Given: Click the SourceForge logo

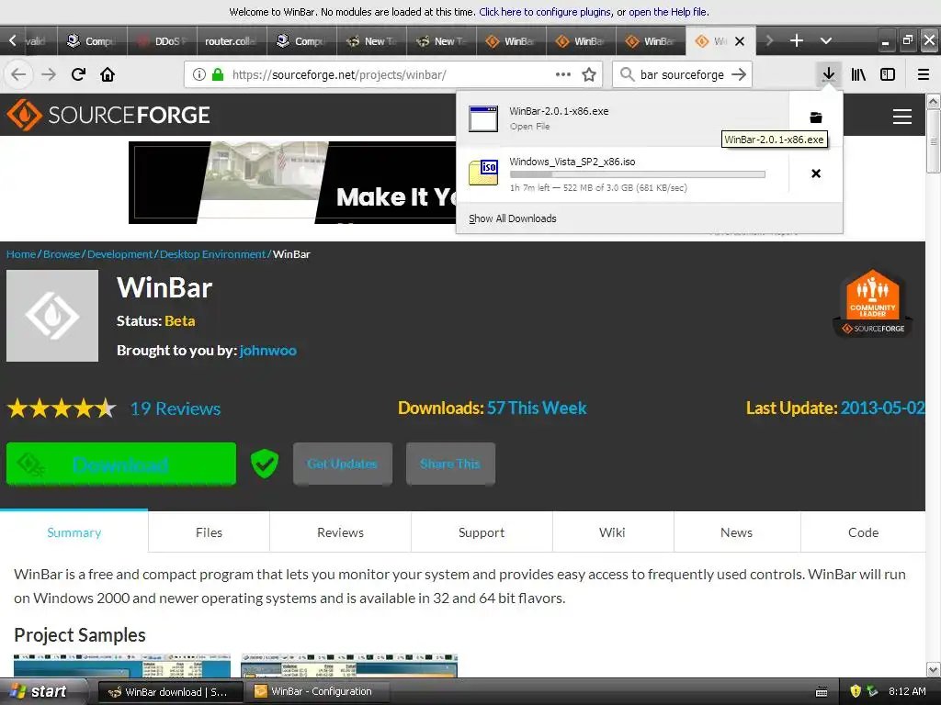Looking at the screenshot, I should pyautogui.click(x=108, y=115).
